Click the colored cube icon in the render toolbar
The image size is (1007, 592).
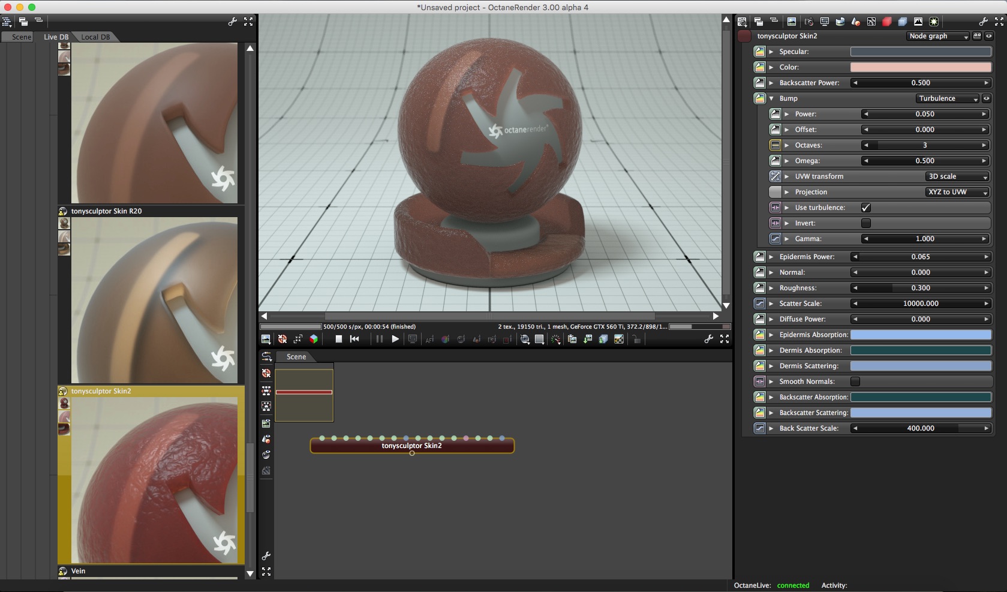[314, 339]
